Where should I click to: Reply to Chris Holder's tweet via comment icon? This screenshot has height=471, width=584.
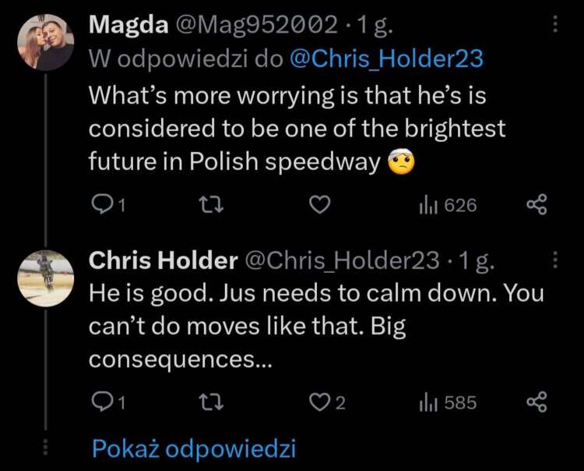(103, 402)
